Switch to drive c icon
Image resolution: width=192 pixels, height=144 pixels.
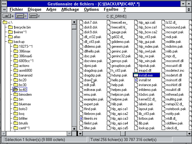[x=20, y=16]
